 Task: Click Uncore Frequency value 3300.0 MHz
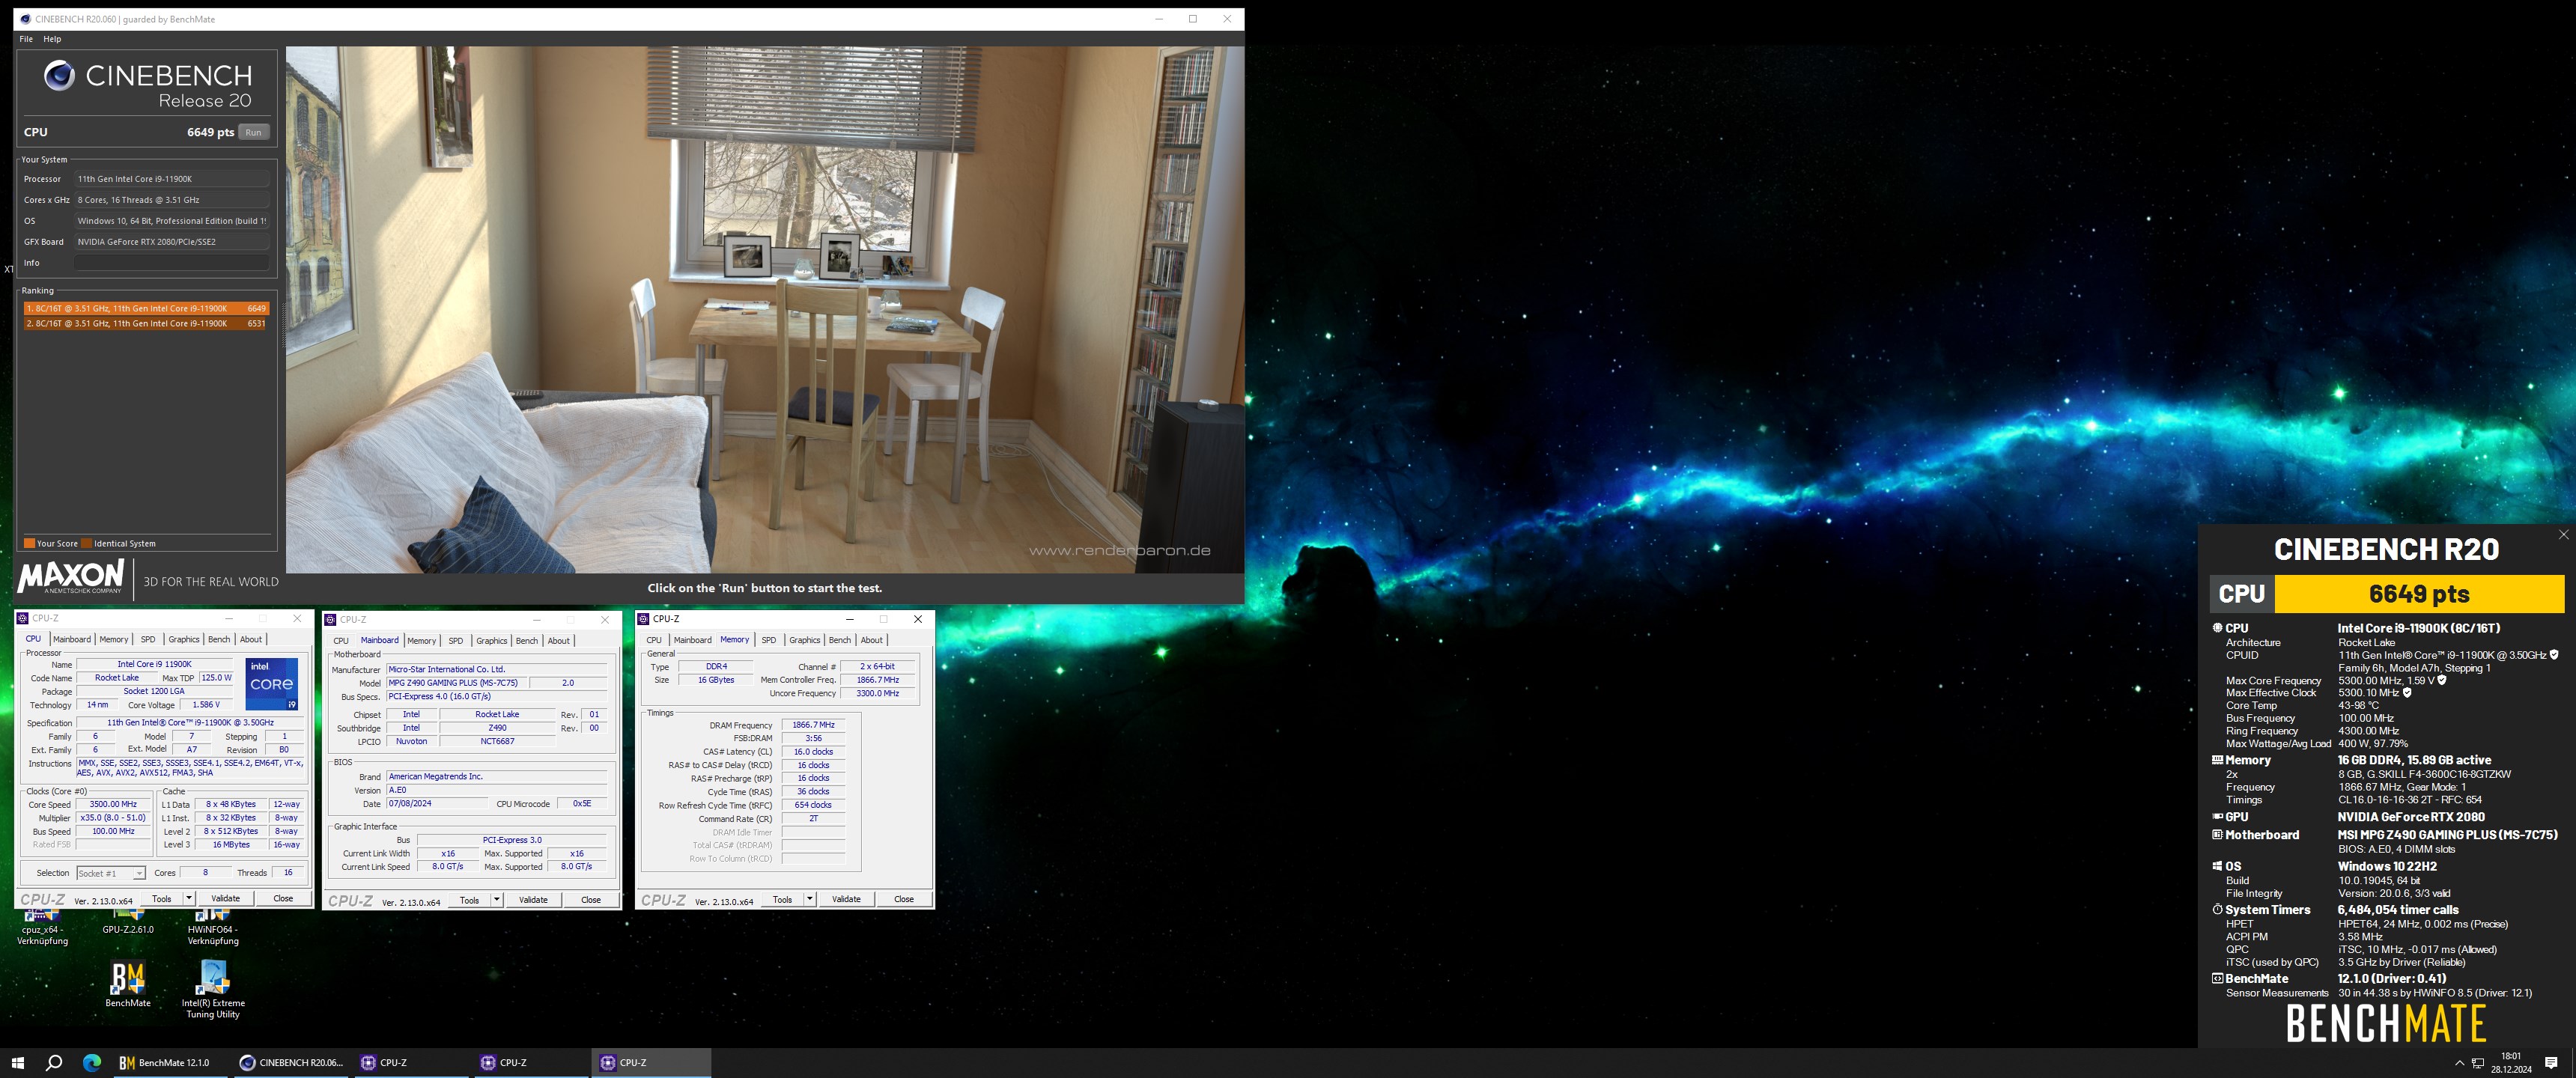(877, 693)
